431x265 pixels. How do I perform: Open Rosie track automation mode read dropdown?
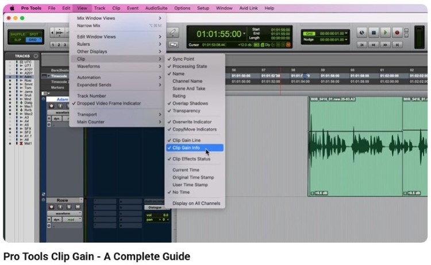[72, 220]
